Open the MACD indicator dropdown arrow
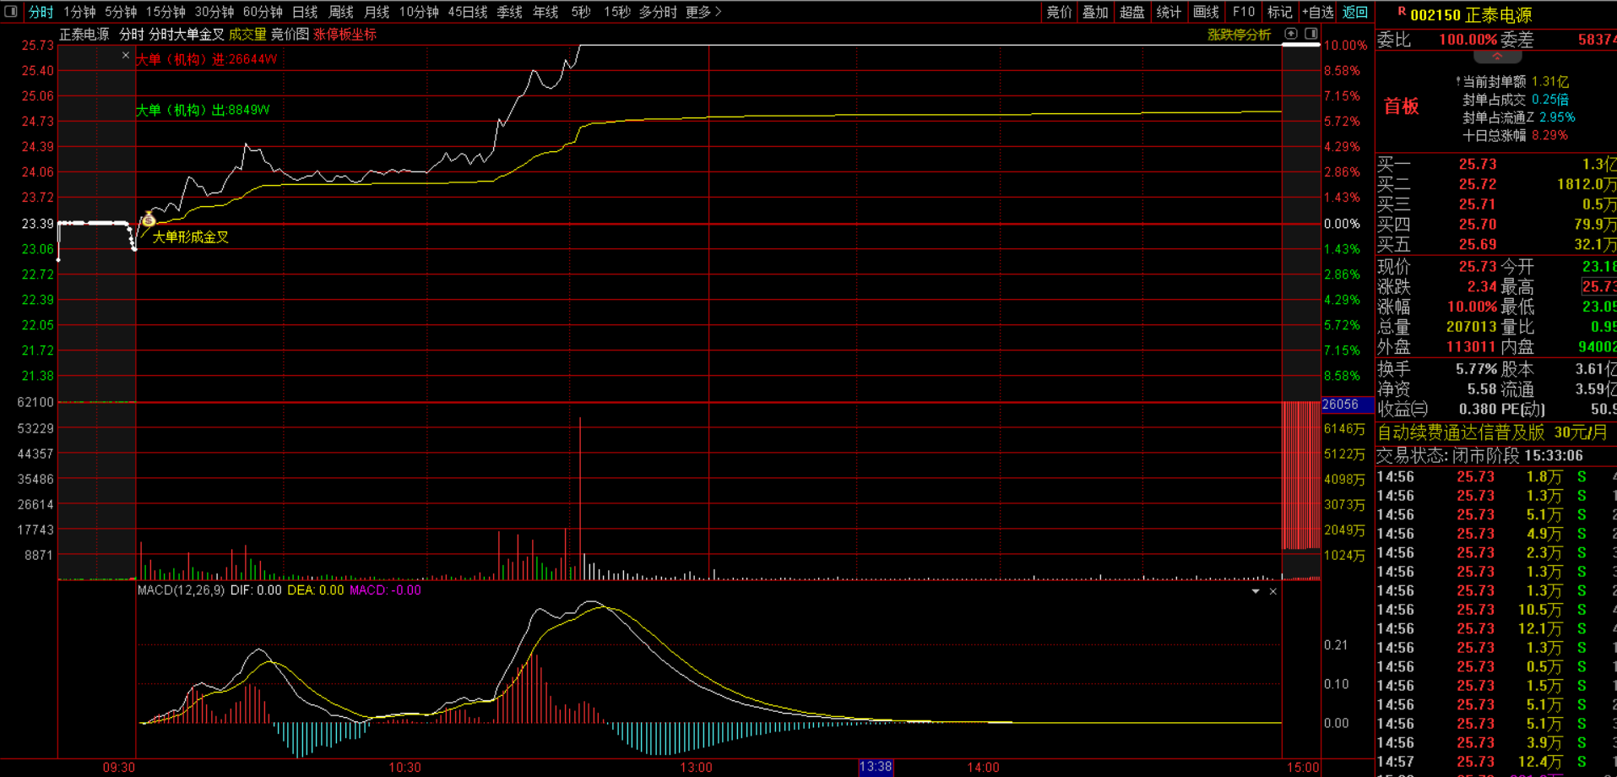This screenshot has height=777, width=1617. [x=1256, y=591]
